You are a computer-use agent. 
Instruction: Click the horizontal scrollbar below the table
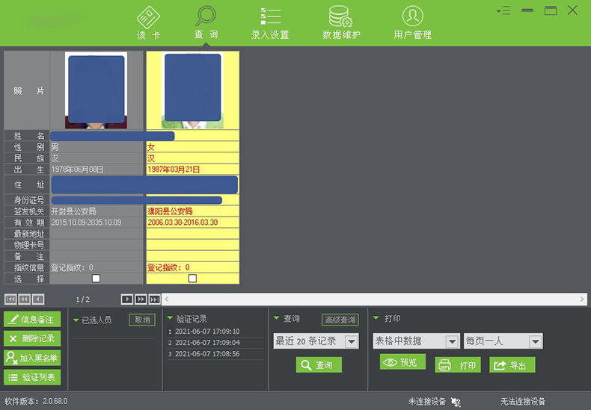point(374,299)
